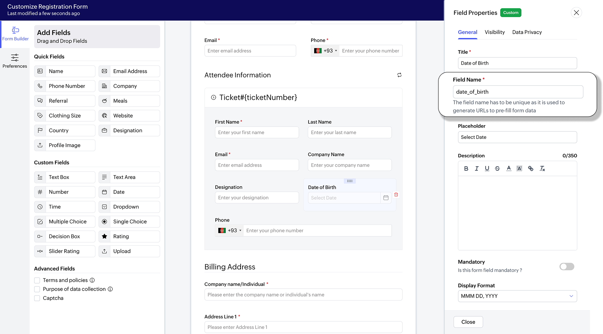The image size is (603, 334).
Task: Expand the Display Format dropdown
Action: click(x=517, y=296)
